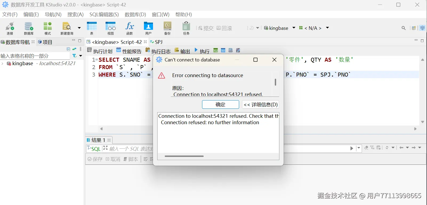The height and width of the screenshot is (205, 427).
Task: Click the blue script code icon in editor toolbar
Action: click(x=223, y=51)
